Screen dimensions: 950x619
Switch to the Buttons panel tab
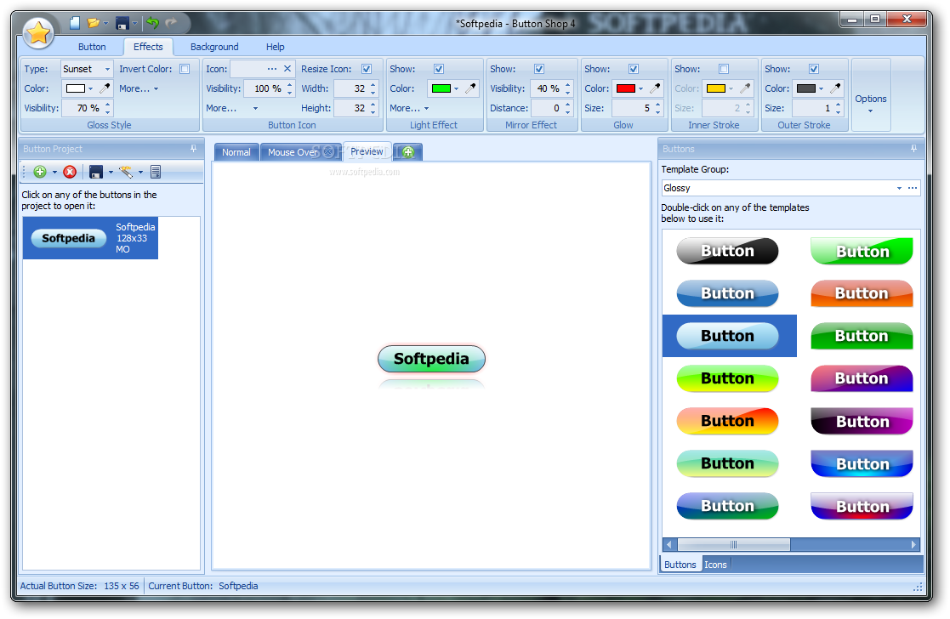680,565
